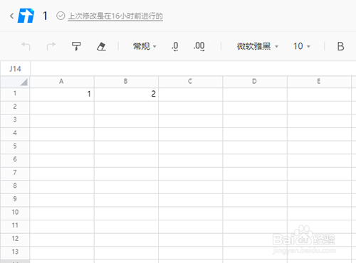Click the saved status checkmark icon
This screenshot has width=356, height=263.
point(61,16)
